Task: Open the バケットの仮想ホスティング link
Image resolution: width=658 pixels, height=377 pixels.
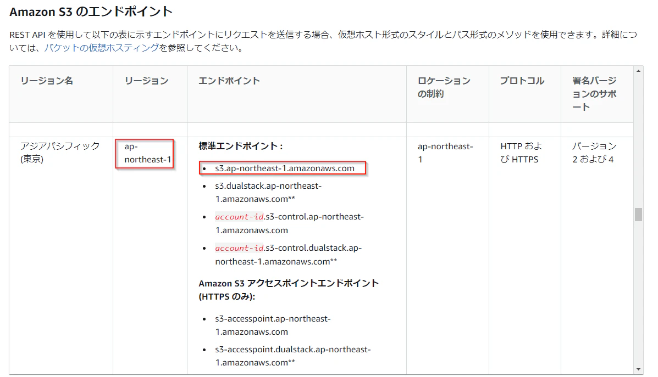Action: [102, 48]
